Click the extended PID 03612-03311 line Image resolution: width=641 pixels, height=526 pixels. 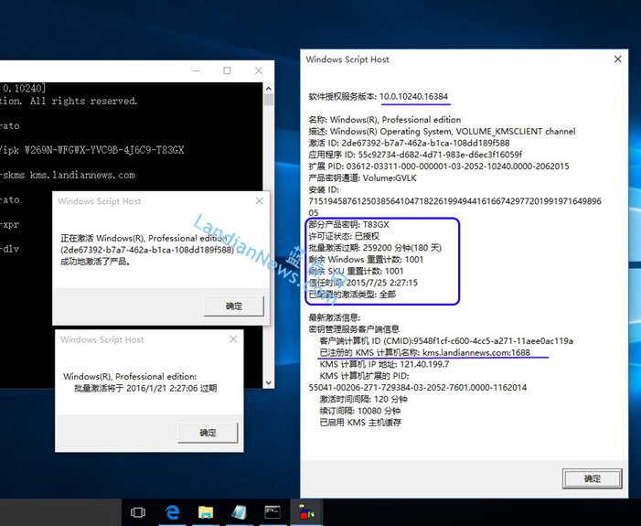coord(439,166)
